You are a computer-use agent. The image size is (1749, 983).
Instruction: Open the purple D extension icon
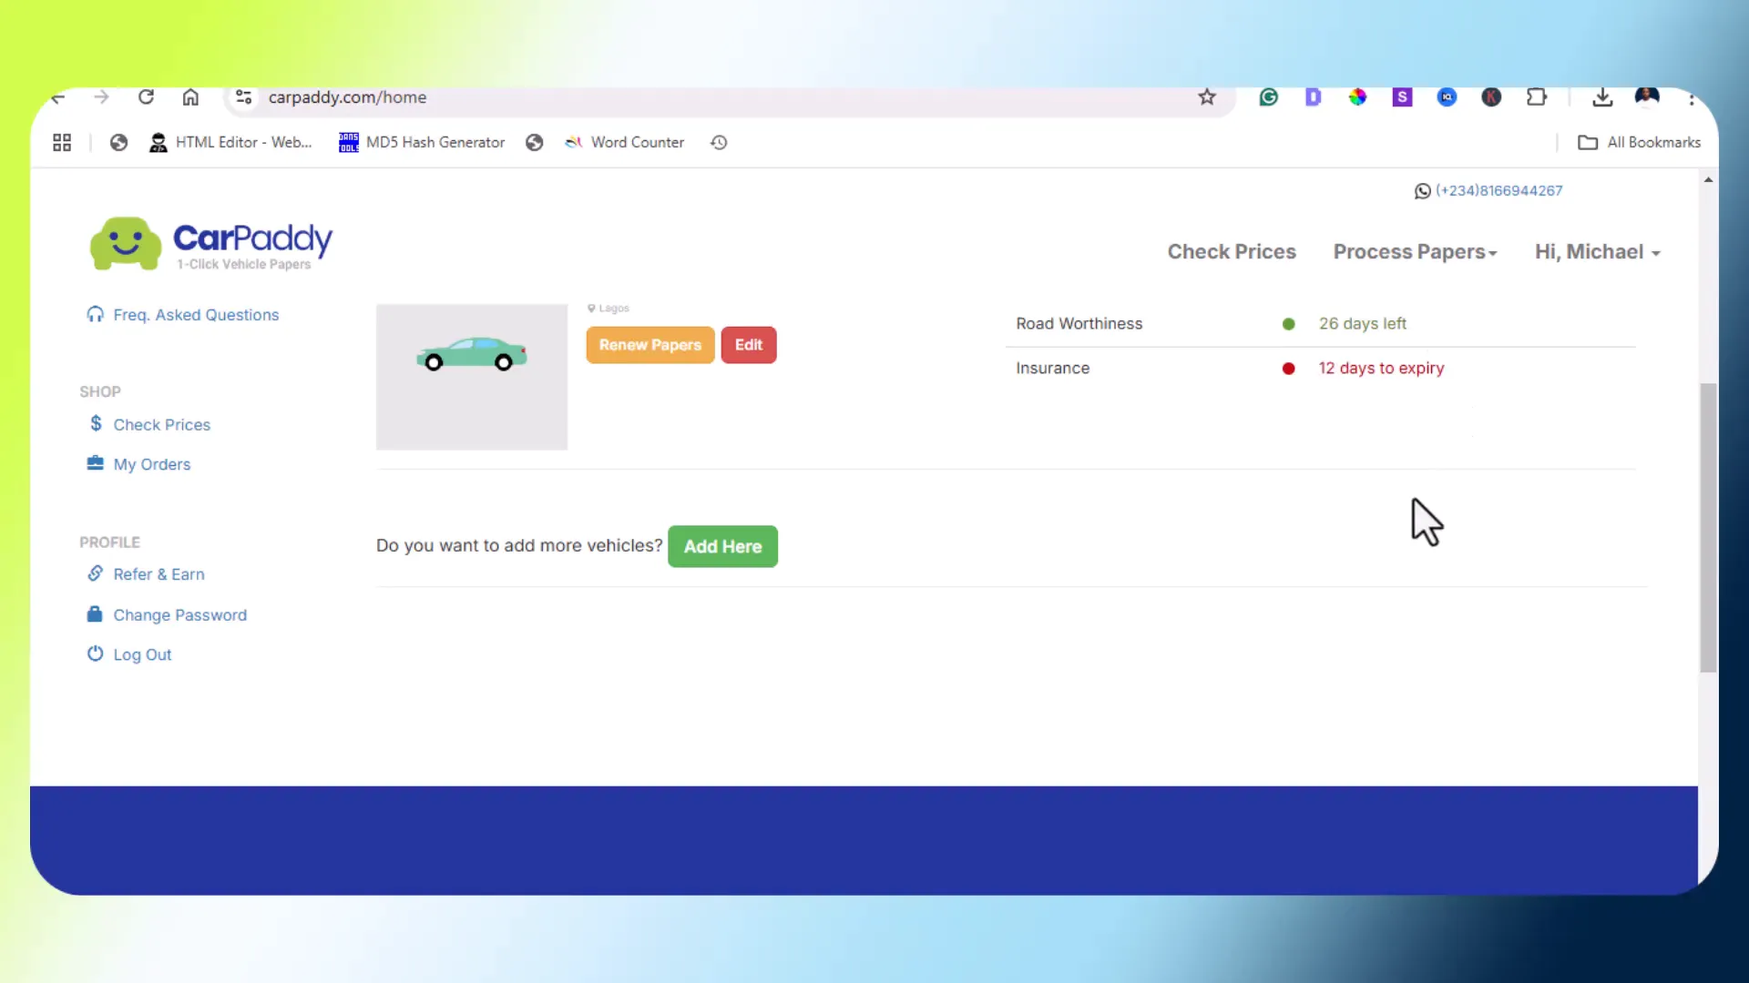pos(1313,97)
